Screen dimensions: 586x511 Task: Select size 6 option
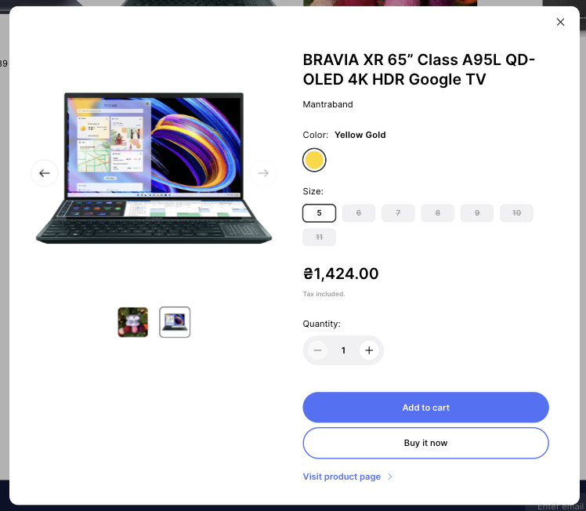pyautogui.click(x=358, y=213)
